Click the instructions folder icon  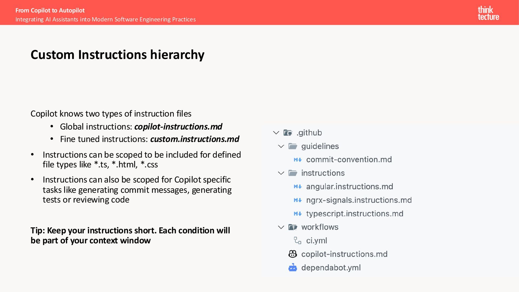pos(292,173)
